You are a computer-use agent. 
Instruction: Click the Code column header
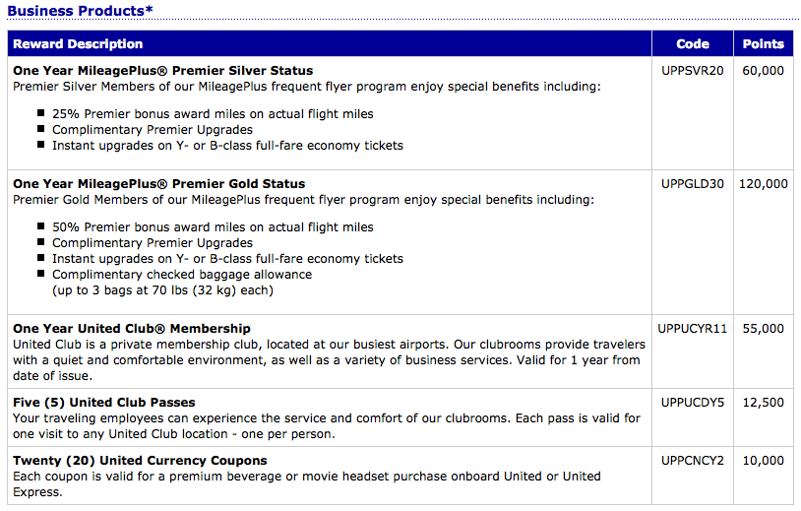click(x=692, y=44)
